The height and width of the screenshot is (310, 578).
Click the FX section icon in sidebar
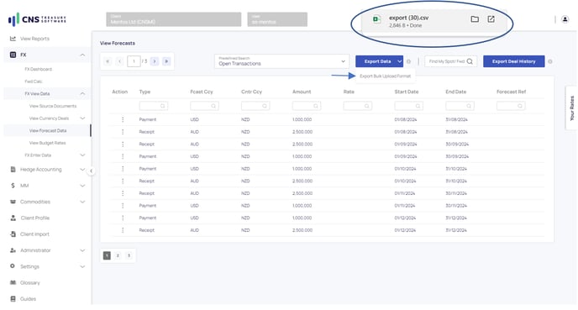(13, 55)
